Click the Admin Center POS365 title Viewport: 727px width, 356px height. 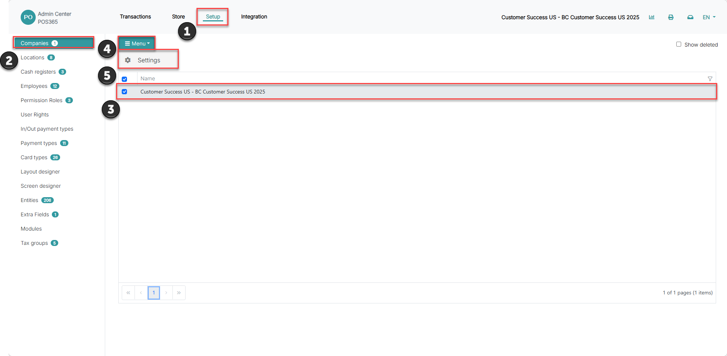pyautogui.click(x=54, y=18)
